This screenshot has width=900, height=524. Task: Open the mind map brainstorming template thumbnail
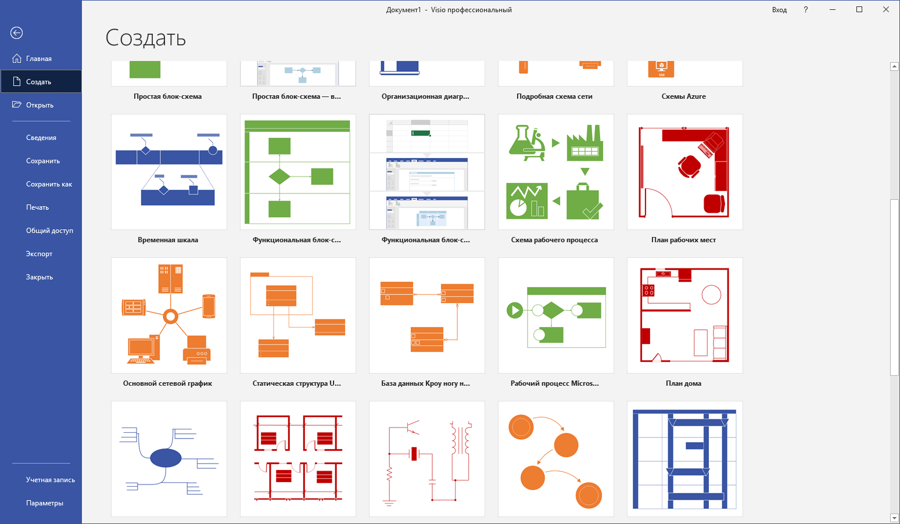168,458
